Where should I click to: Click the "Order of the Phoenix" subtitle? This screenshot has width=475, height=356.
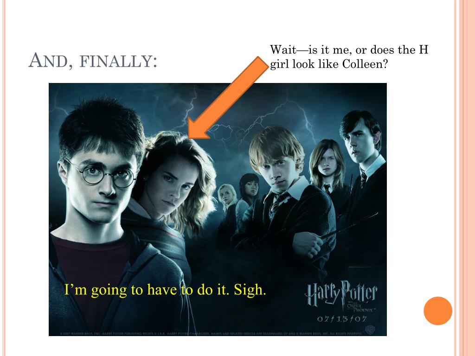point(361,307)
